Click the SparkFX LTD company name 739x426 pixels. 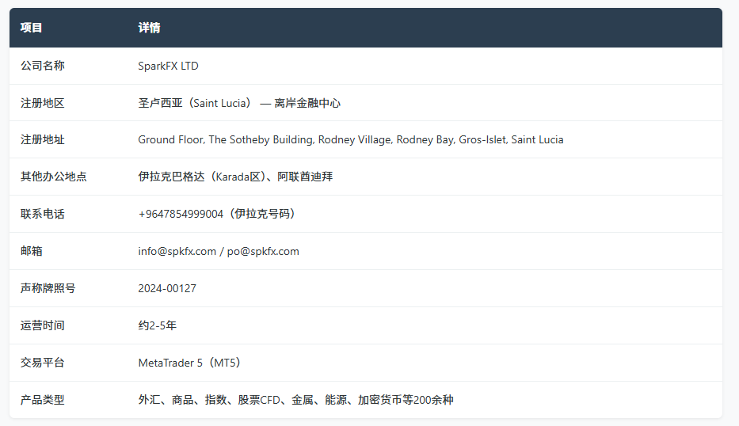pos(168,66)
